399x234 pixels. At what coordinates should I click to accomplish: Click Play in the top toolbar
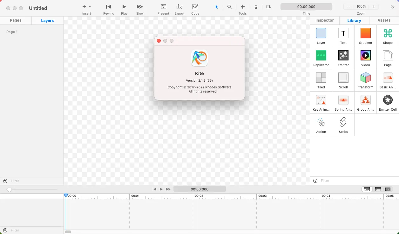[124, 7]
